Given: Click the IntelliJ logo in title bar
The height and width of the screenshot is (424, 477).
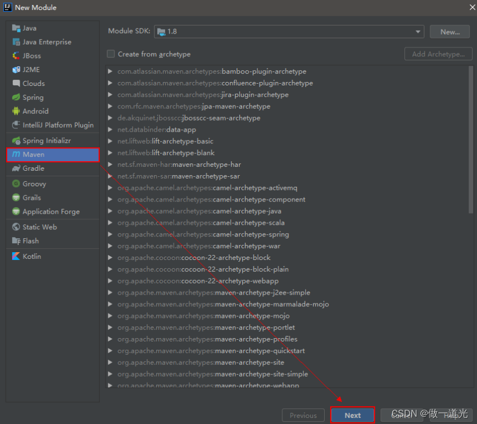Looking at the screenshot, I should coord(7,7).
